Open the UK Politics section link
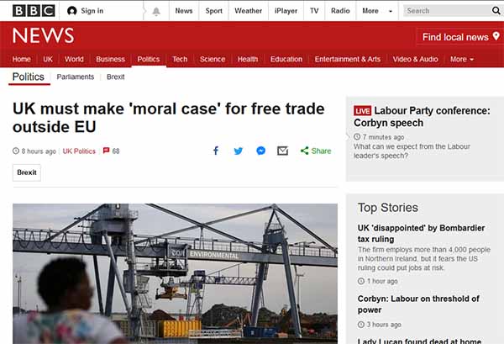 (x=79, y=151)
